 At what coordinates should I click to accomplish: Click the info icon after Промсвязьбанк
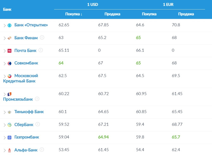[37, 99]
